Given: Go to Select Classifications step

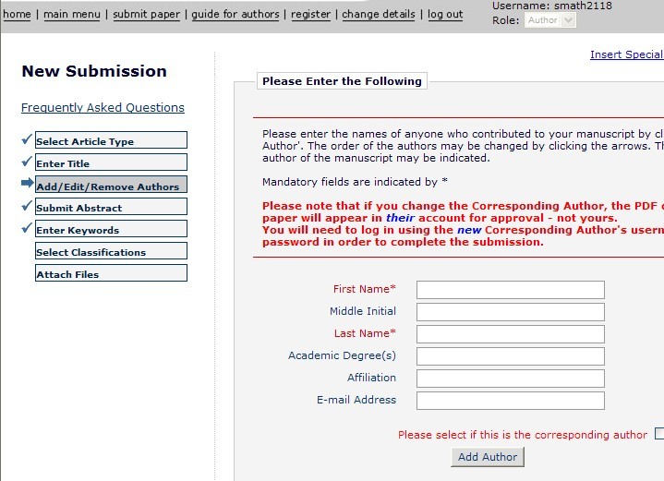Looking at the screenshot, I should (x=111, y=252).
